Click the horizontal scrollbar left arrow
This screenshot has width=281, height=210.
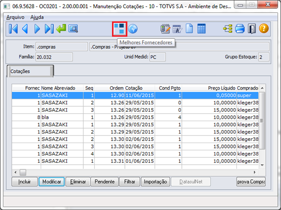coord(15,172)
